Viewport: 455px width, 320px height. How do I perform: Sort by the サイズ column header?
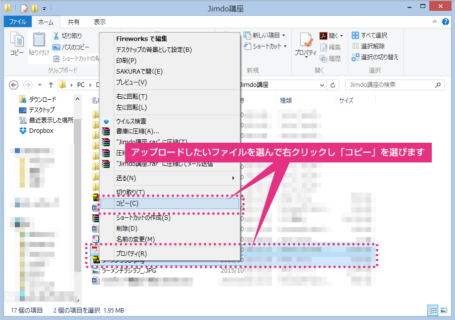point(347,101)
